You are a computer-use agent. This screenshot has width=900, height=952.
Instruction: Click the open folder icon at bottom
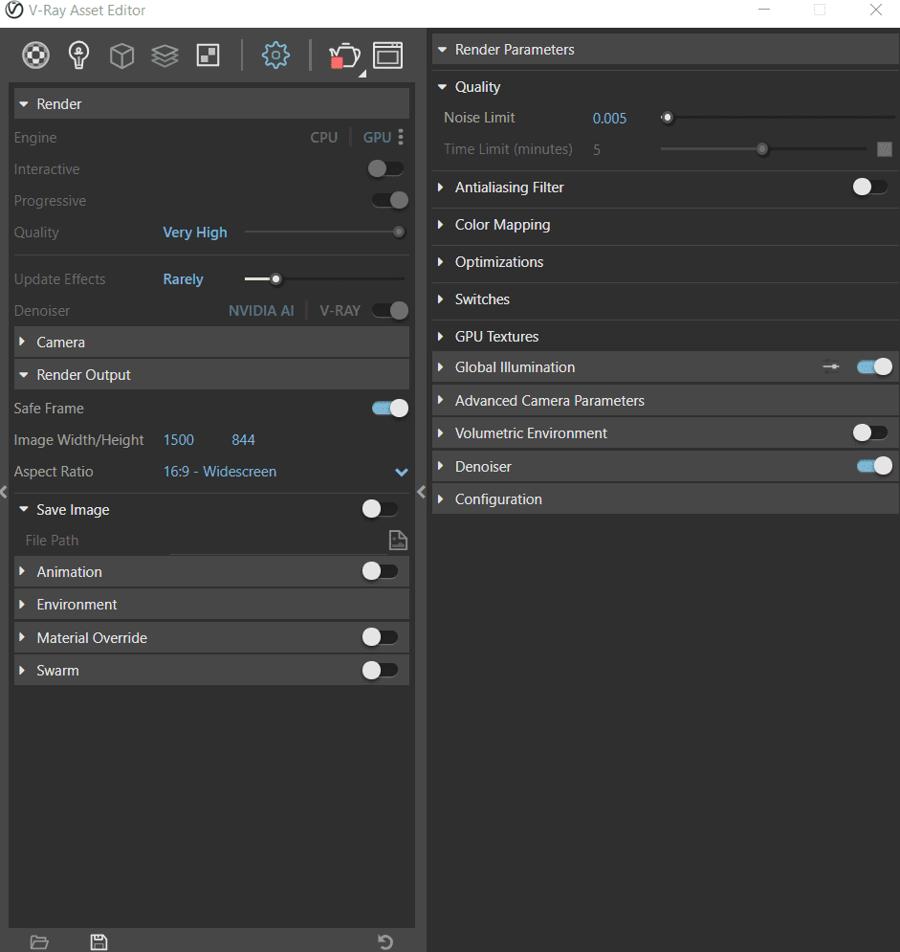[x=39, y=942]
